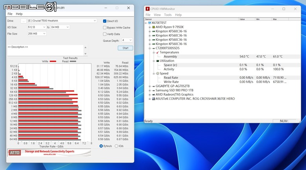306x170 pixels.
Task: Click the 7118.90 max read rate value
Action: pyautogui.click(x=280, y=78)
